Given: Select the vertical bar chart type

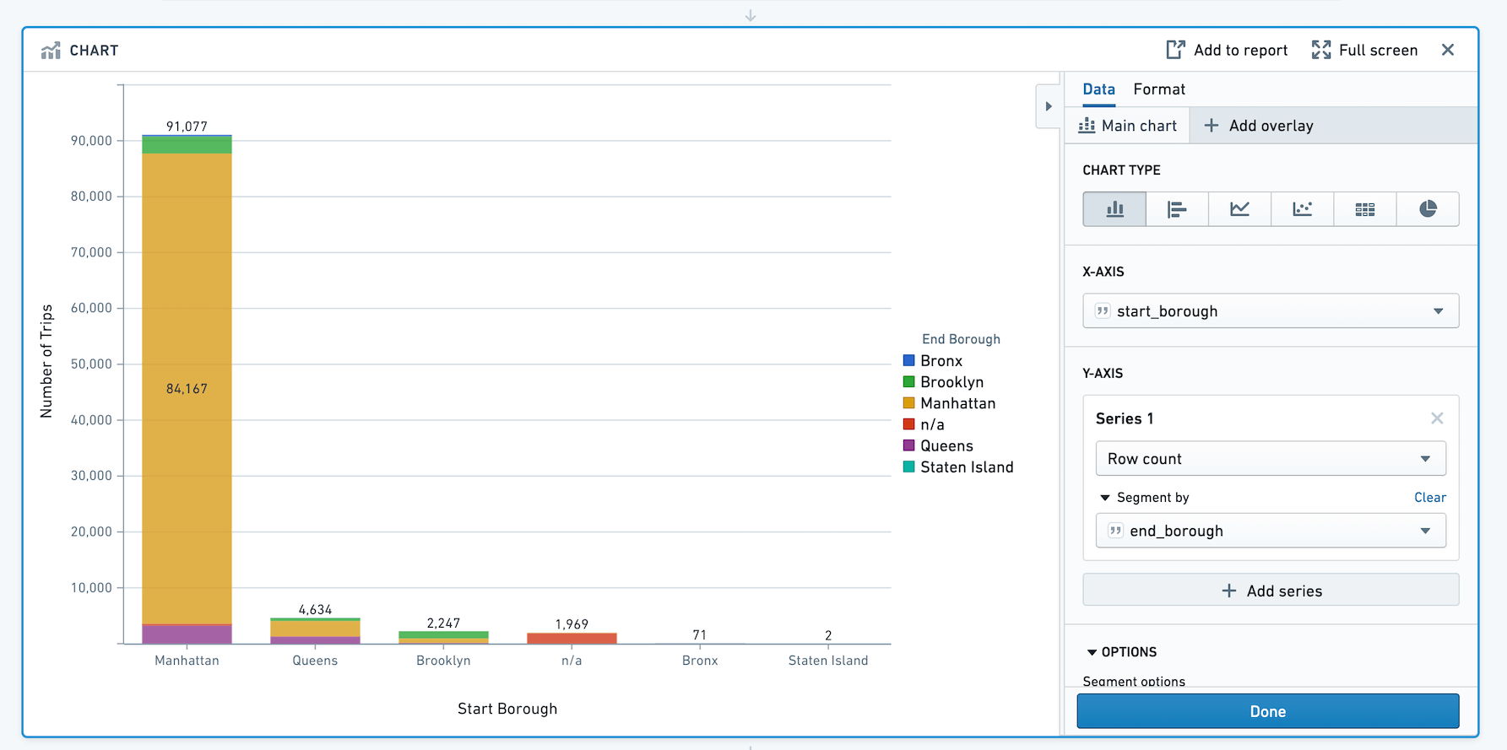Looking at the screenshot, I should pyautogui.click(x=1114, y=209).
